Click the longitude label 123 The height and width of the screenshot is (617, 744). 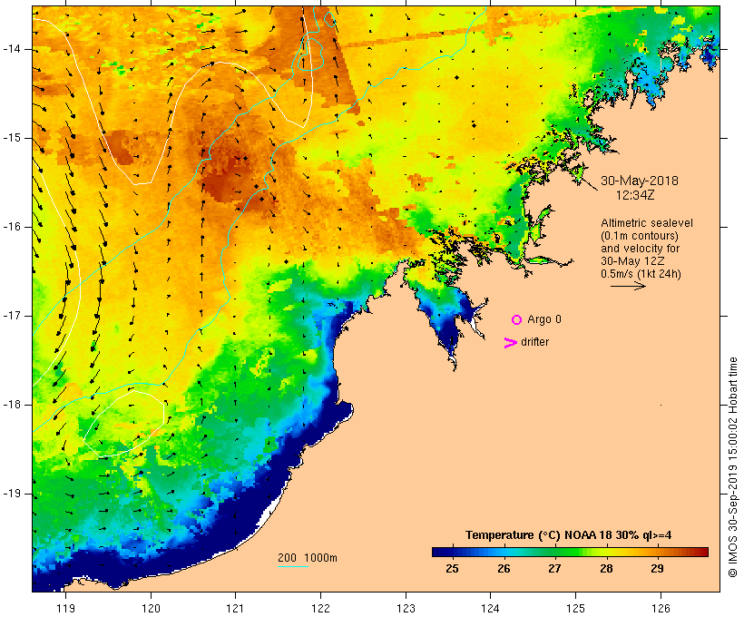click(406, 609)
